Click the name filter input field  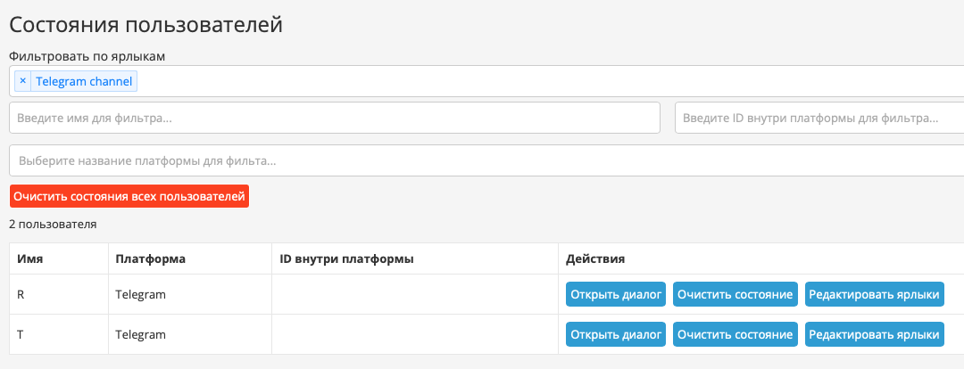[335, 118]
